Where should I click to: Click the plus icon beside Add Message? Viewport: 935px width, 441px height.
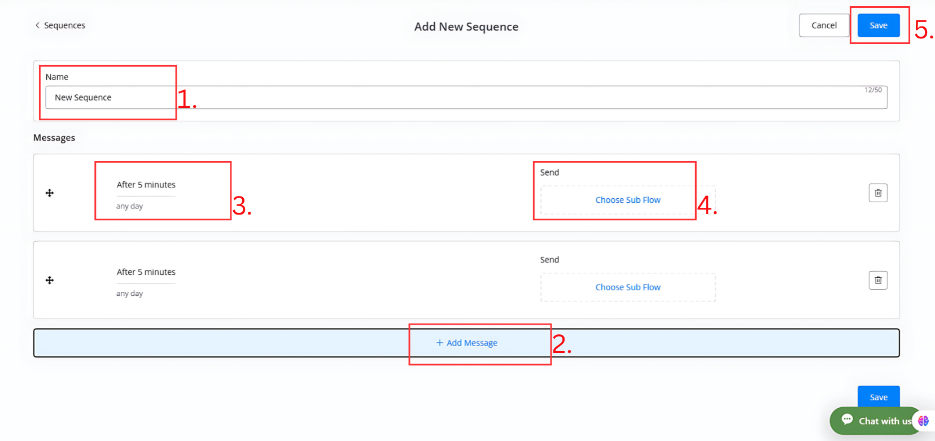click(439, 343)
